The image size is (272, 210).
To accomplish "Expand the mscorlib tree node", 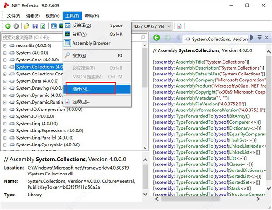I will 5,46.
